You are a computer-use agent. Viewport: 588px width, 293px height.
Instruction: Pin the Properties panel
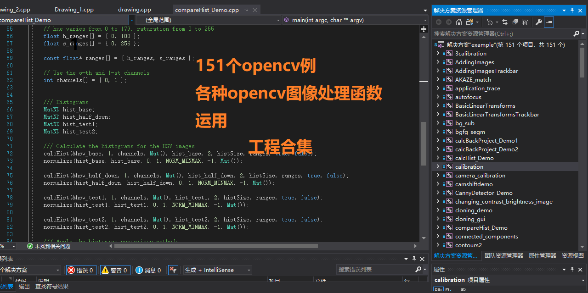[572, 270]
